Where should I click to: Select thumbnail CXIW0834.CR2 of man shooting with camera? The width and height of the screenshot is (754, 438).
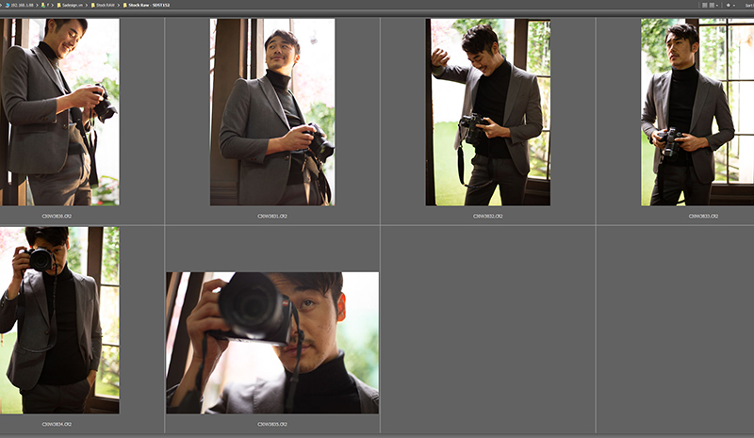tap(59, 320)
